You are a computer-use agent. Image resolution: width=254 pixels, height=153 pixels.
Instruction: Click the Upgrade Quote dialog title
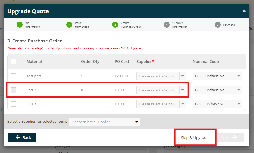click(28, 11)
